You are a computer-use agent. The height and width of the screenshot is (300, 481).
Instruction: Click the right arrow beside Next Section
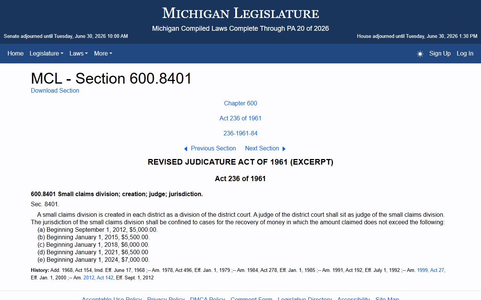tap(284, 149)
